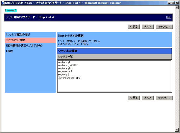Click the bottom '次へ >' next button
The width and height of the screenshot is (180, 133).
pos(148,98)
